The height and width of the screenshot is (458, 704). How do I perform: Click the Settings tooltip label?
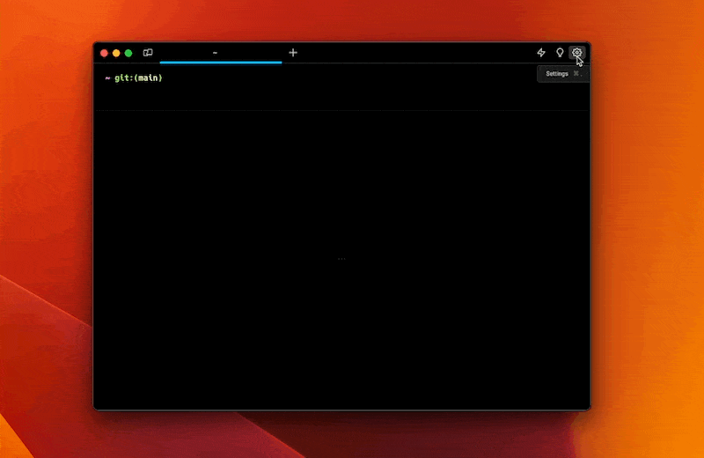click(557, 74)
